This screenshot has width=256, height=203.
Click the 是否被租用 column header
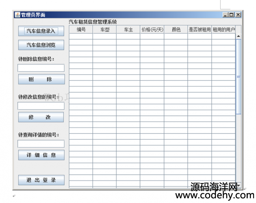pyautogui.click(x=200, y=30)
